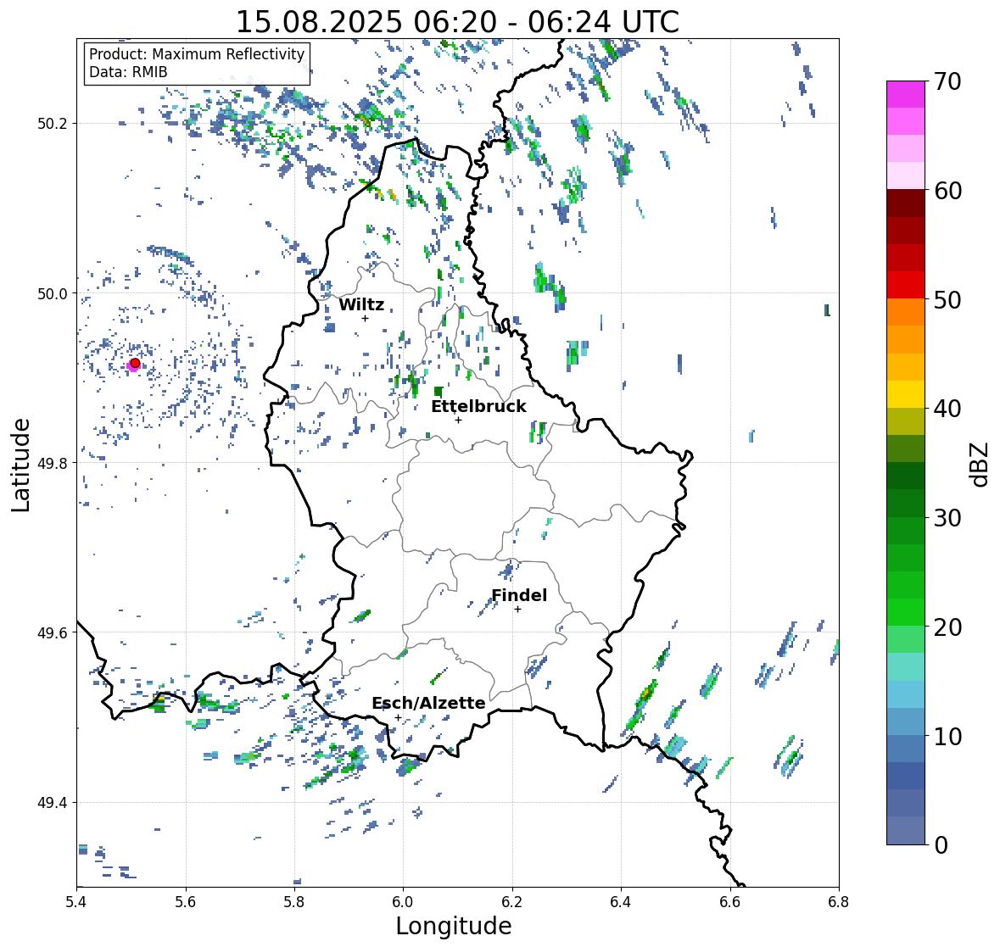This screenshot has width=1000, height=947.
Task: Click the 6.0 longitude tick label
Action: (403, 901)
